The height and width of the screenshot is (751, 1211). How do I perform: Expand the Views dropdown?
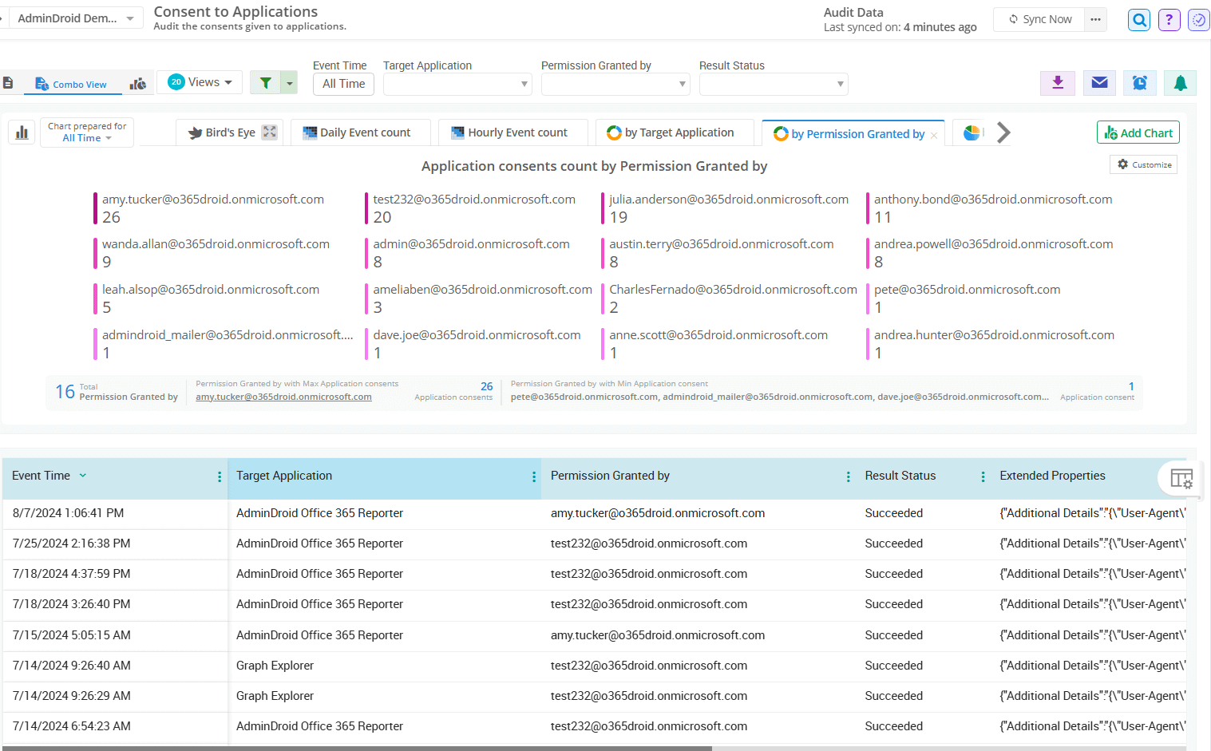[x=199, y=81]
